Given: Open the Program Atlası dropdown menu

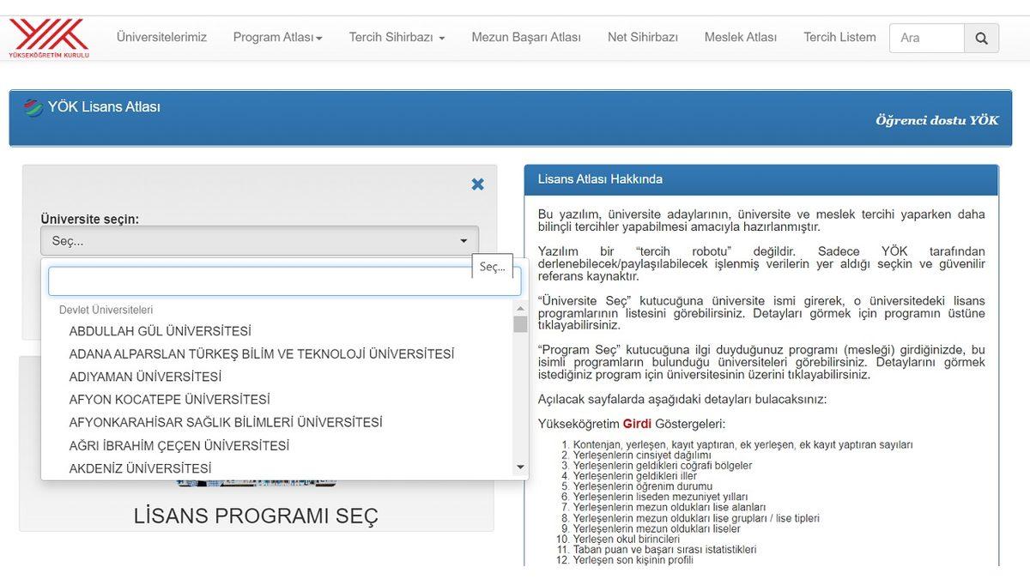Looking at the screenshot, I should [x=277, y=38].
